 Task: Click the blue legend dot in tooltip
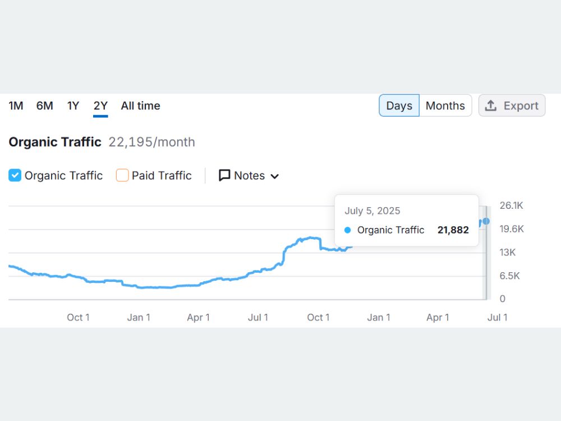point(347,230)
